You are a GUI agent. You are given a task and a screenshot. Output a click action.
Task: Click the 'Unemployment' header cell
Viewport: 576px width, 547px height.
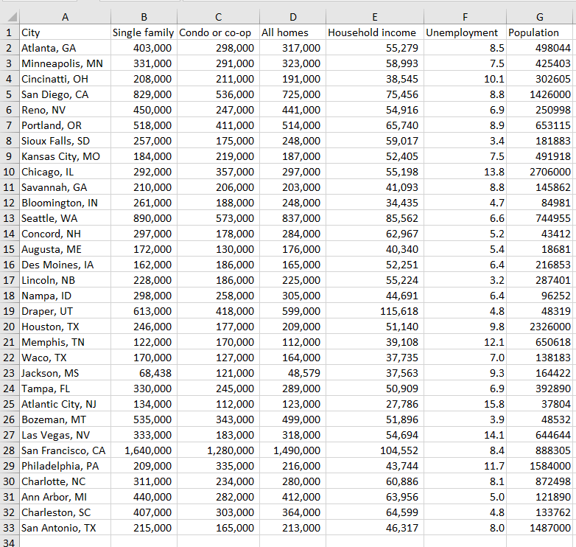click(465, 32)
